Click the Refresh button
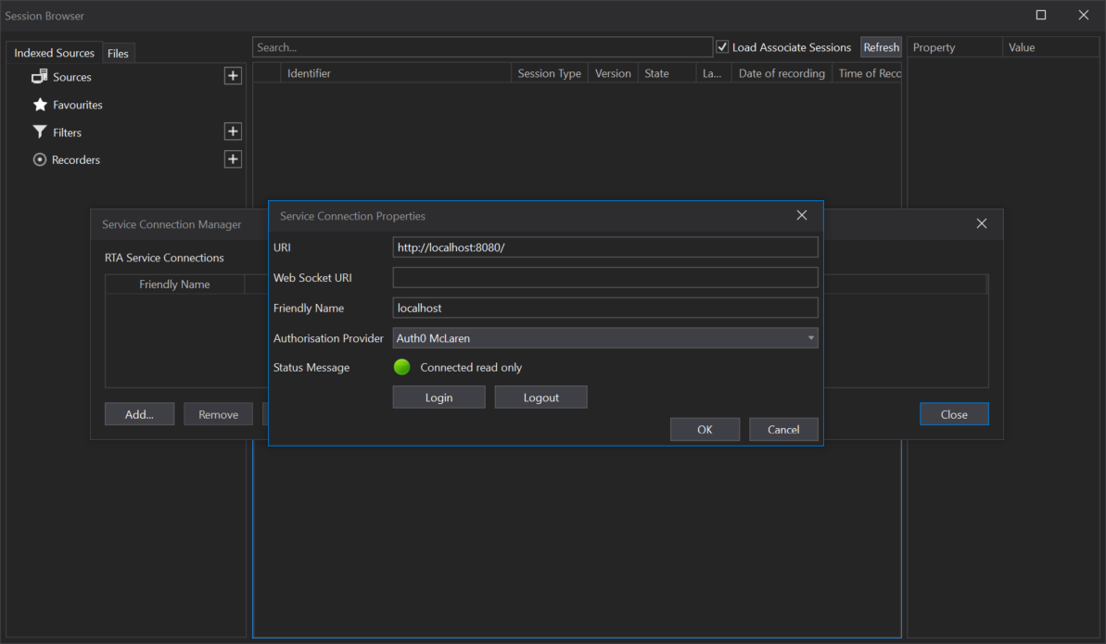Screen dimensions: 1106x644 click(x=881, y=46)
